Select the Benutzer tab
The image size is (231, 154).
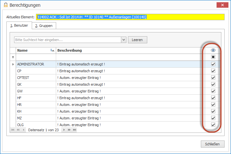pos(19,25)
